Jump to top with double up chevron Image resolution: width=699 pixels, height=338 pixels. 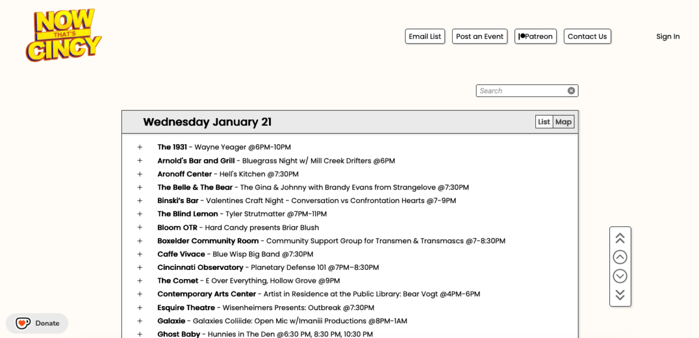pyautogui.click(x=620, y=238)
